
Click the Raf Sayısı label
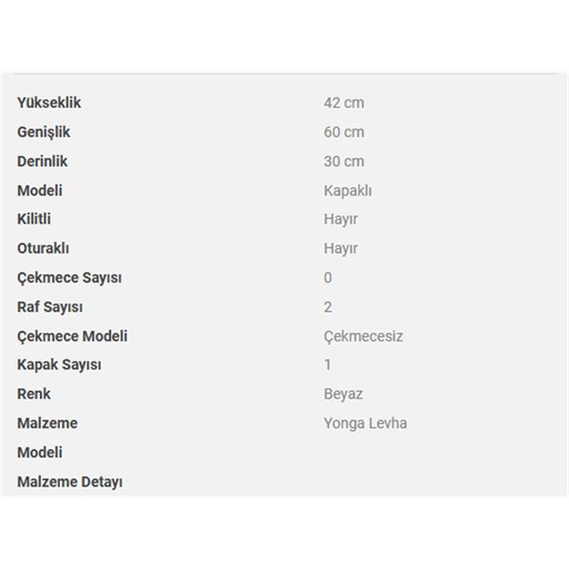click(49, 307)
